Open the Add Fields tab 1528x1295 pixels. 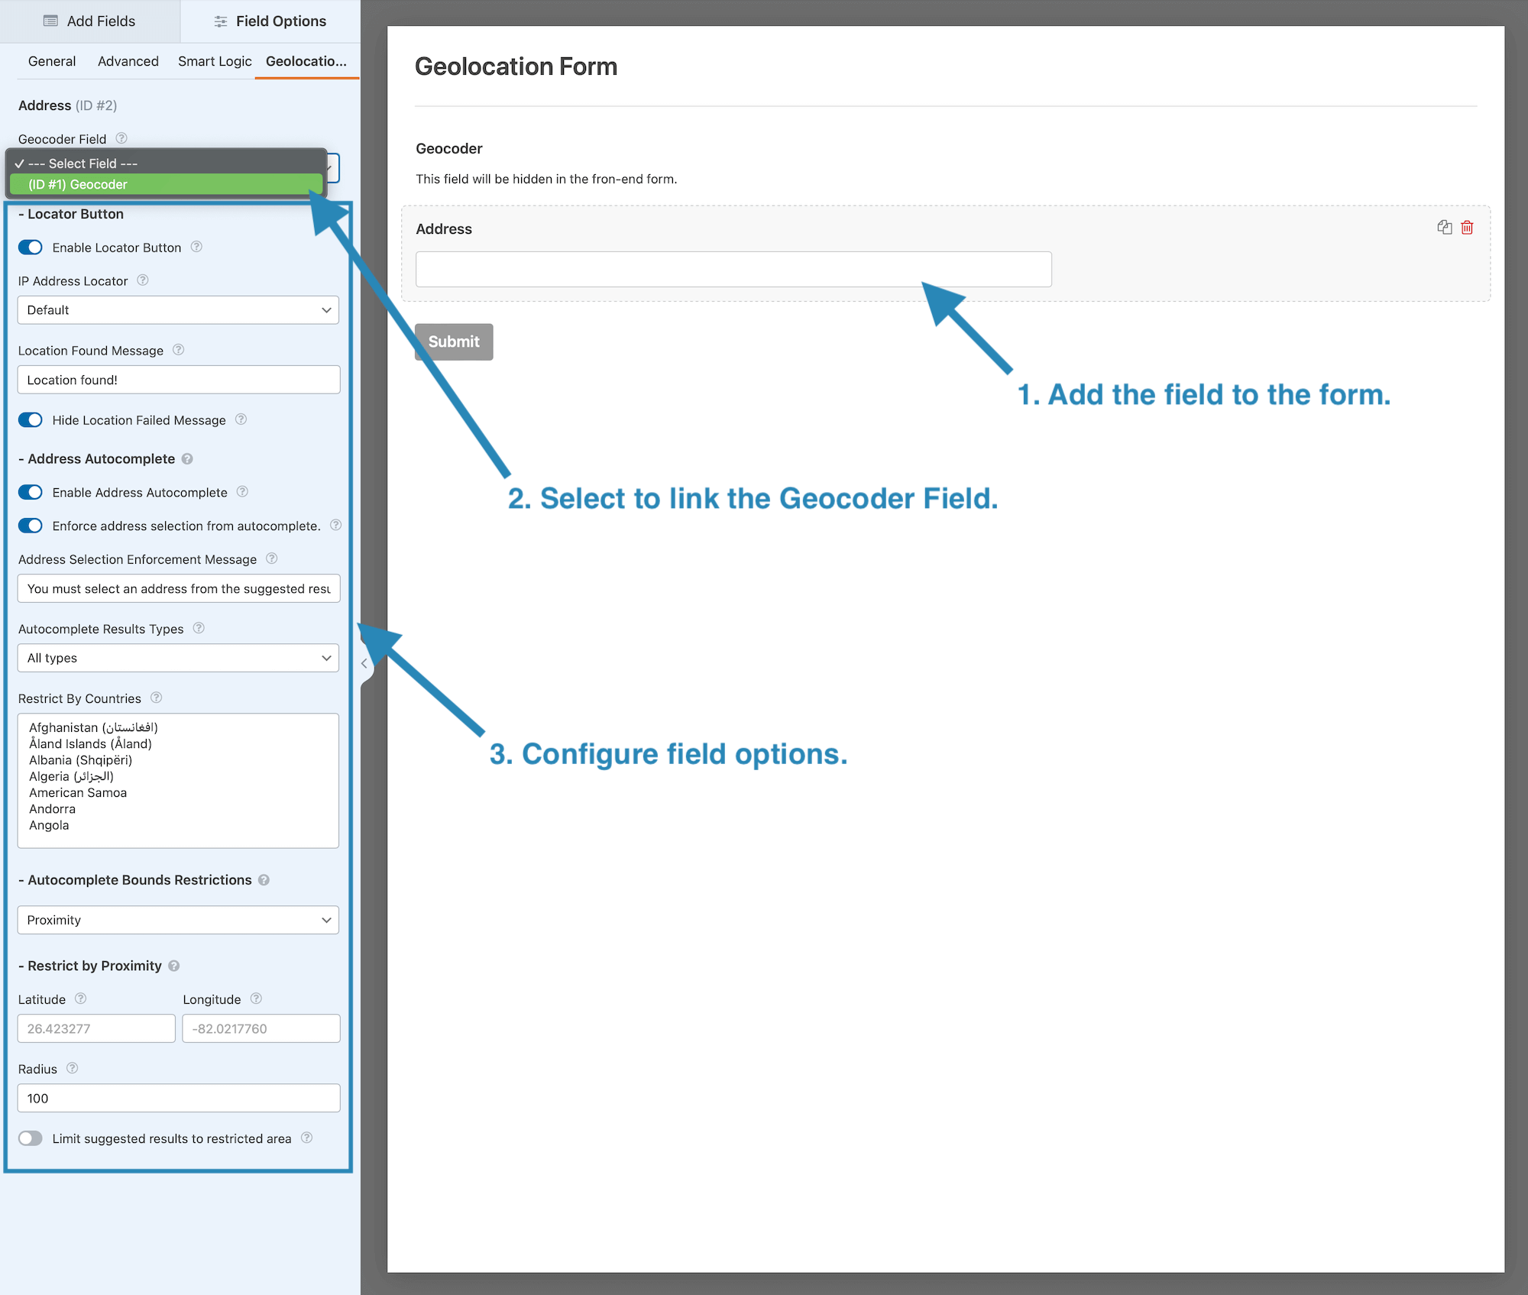(x=89, y=21)
